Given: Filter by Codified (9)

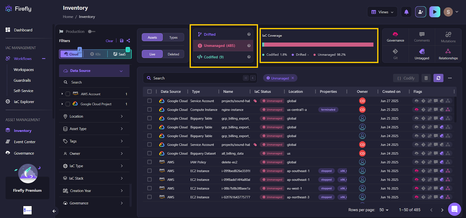Looking at the screenshot, I should pyautogui.click(x=223, y=57).
